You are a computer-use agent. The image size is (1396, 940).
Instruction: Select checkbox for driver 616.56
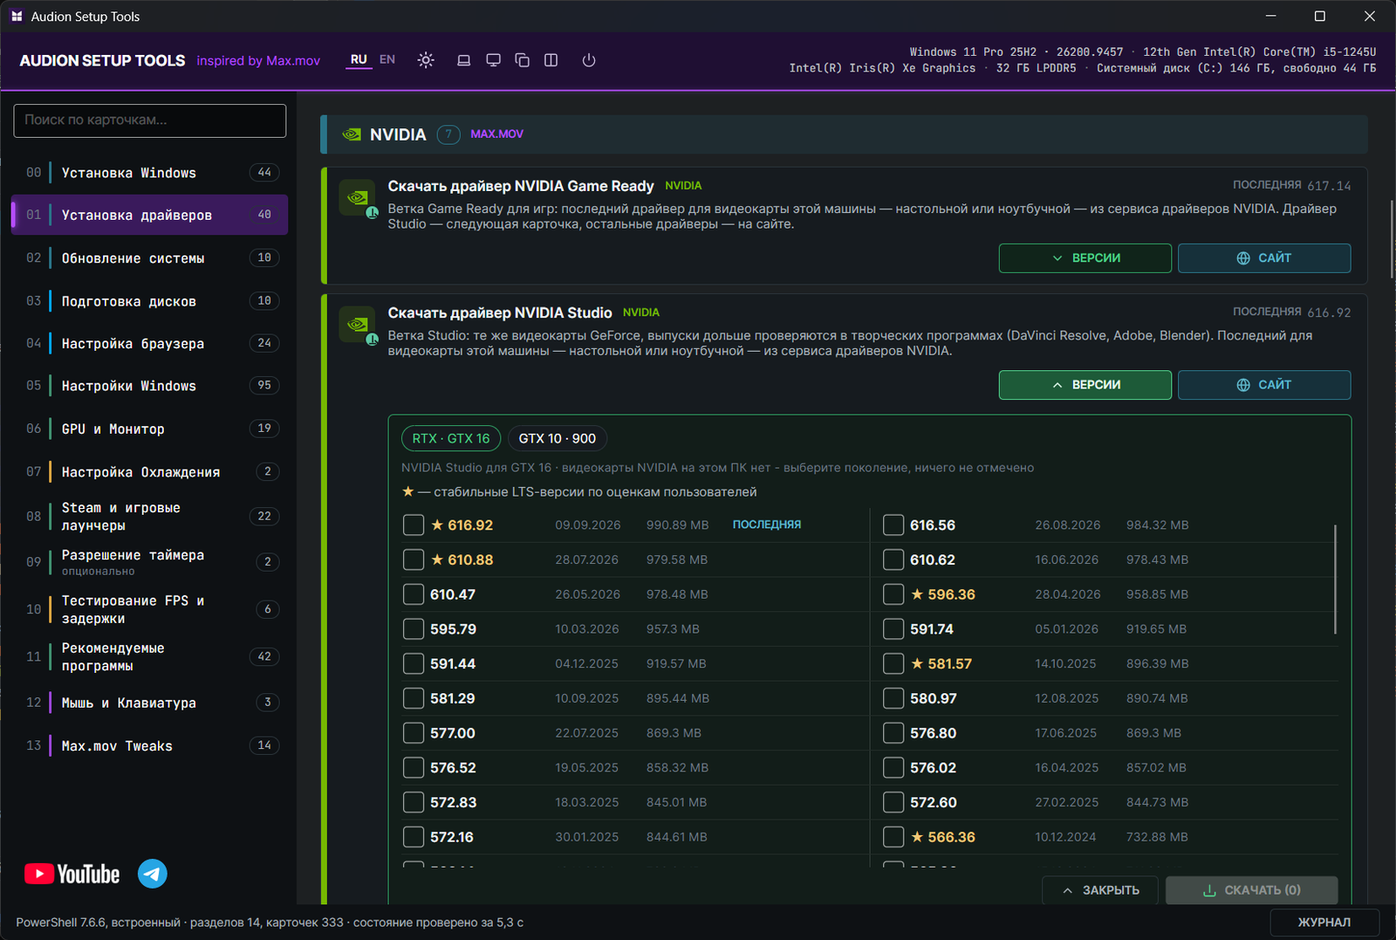pyautogui.click(x=893, y=525)
